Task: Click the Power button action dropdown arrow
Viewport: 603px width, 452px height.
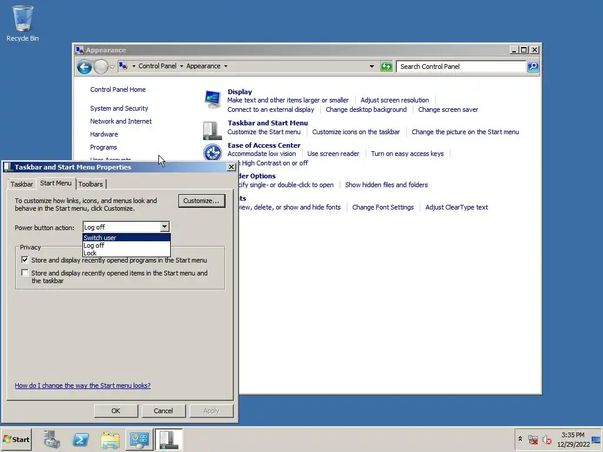Action: 165,227
